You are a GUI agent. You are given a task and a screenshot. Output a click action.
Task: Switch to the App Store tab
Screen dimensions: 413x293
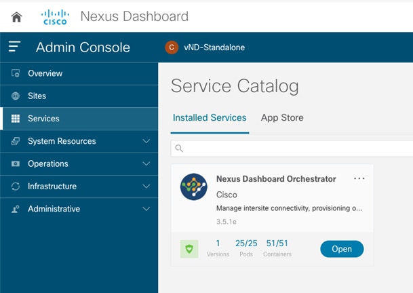[x=282, y=118]
